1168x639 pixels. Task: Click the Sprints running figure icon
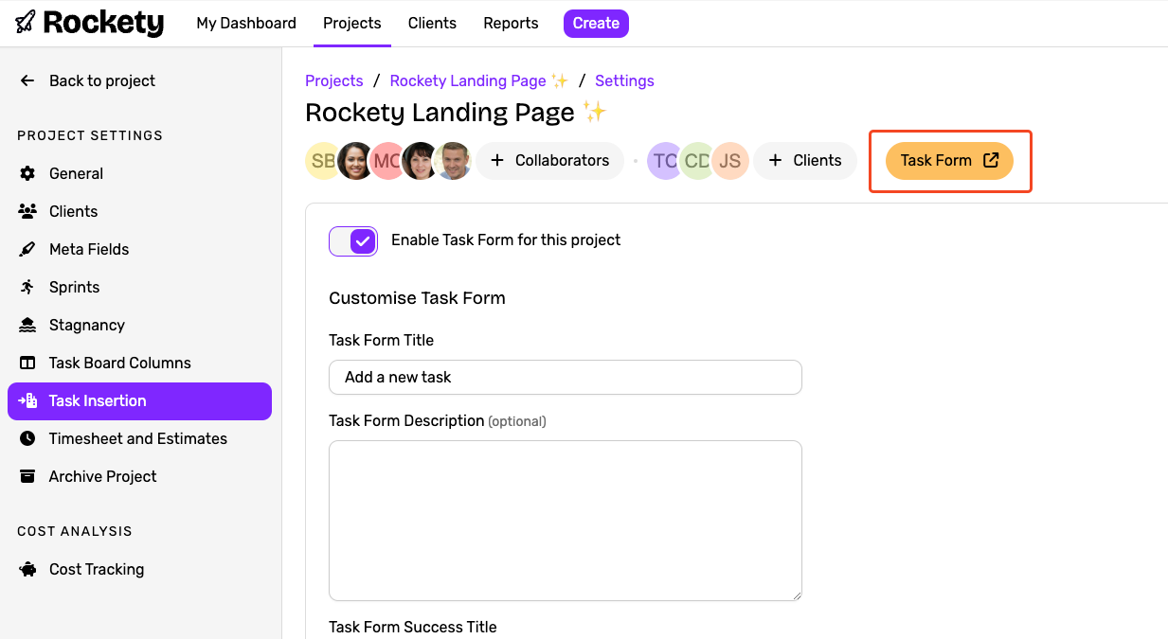coord(27,287)
